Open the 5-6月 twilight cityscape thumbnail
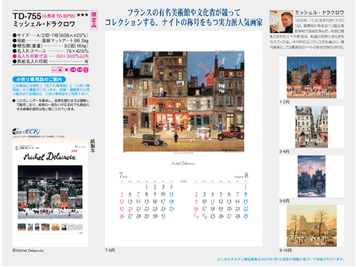 pyautogui.click(x=311, y=176)
